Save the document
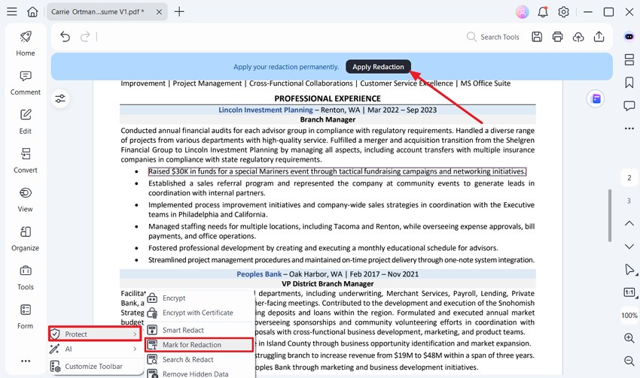This screenshot has height=378, width=640. click(x=537, y=37)
